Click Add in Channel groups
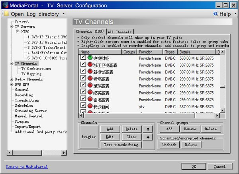This screenshot has width=239, height=174. click(170, 129)
